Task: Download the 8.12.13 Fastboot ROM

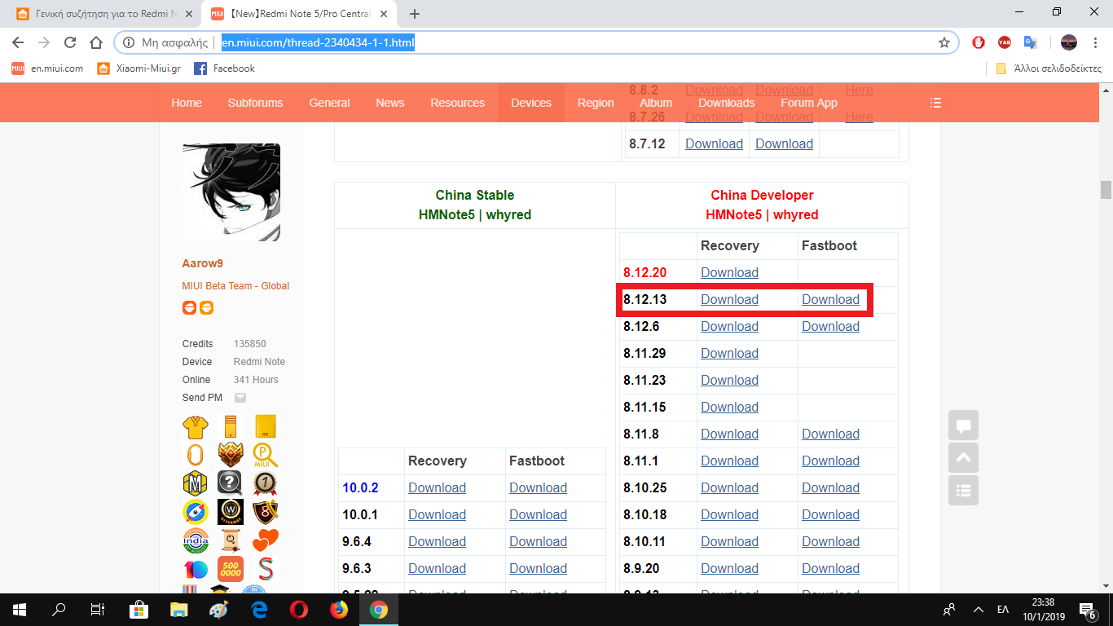Action: 830,299
